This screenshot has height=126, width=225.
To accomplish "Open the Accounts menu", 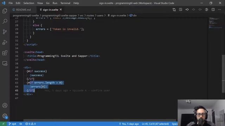I will [5, 105].
